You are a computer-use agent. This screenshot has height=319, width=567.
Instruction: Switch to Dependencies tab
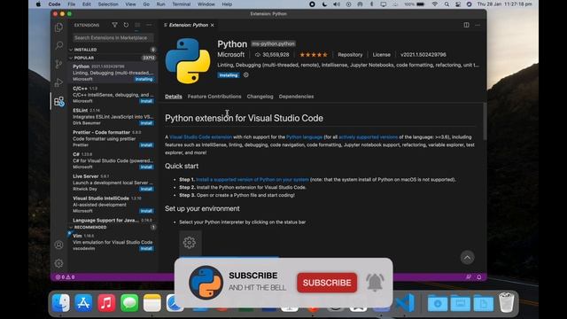pos(296,97)
